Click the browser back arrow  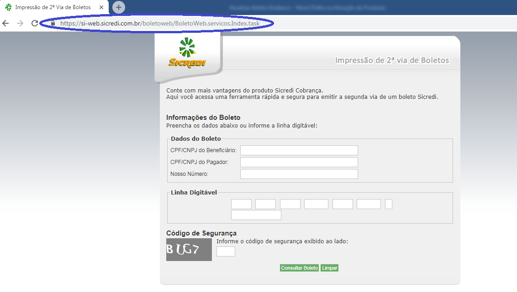click(5, 23)
